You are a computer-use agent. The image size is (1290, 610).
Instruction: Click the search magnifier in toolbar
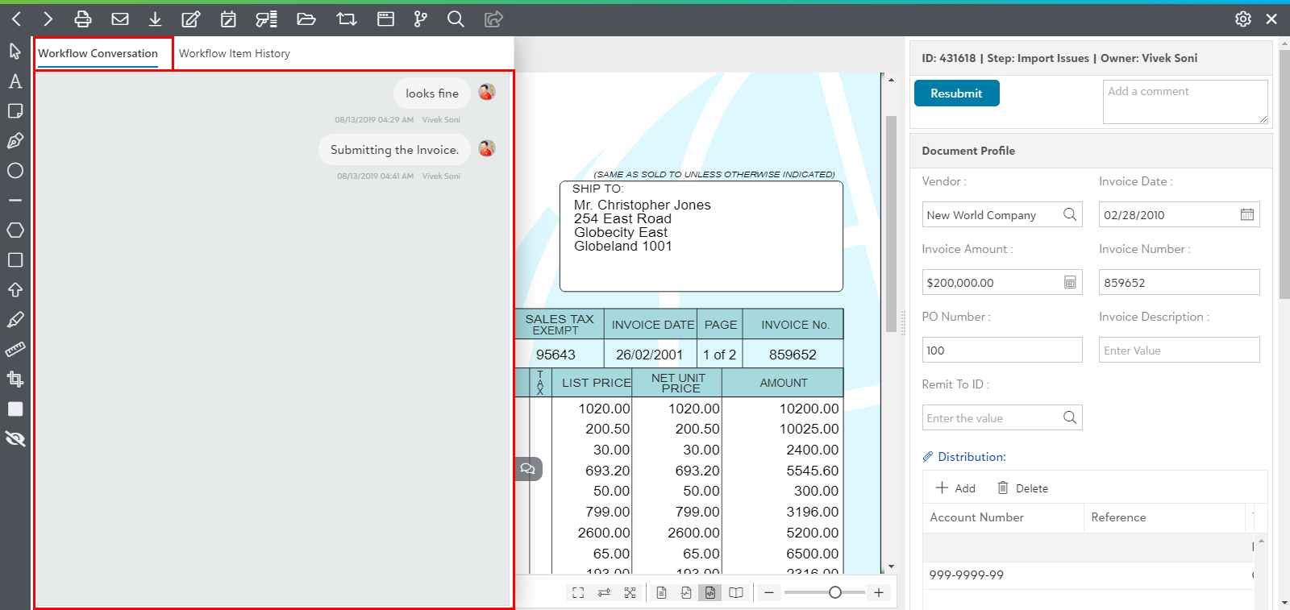[456, 19]
